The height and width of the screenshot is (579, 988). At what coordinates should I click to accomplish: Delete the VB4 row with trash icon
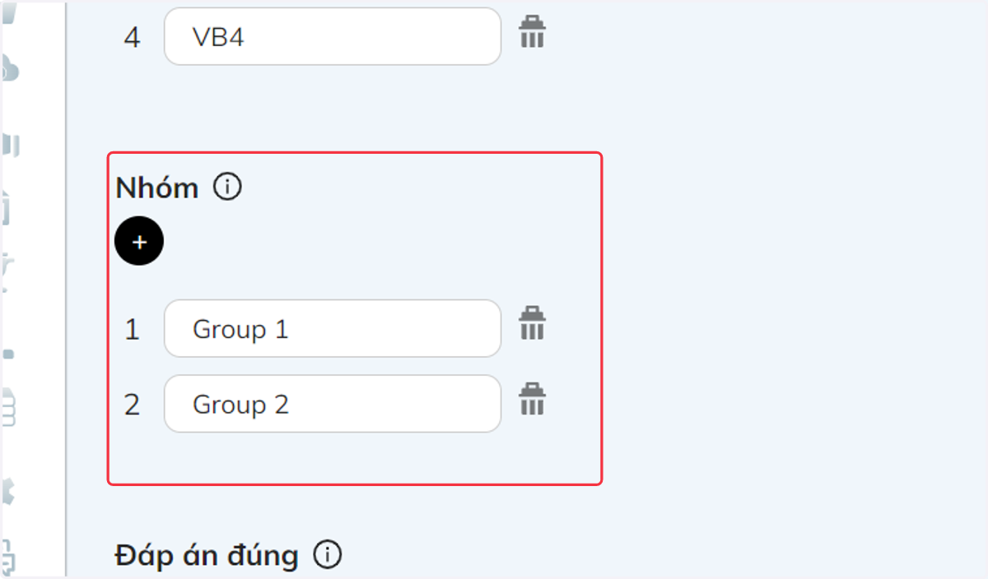[x=532, y=33]
